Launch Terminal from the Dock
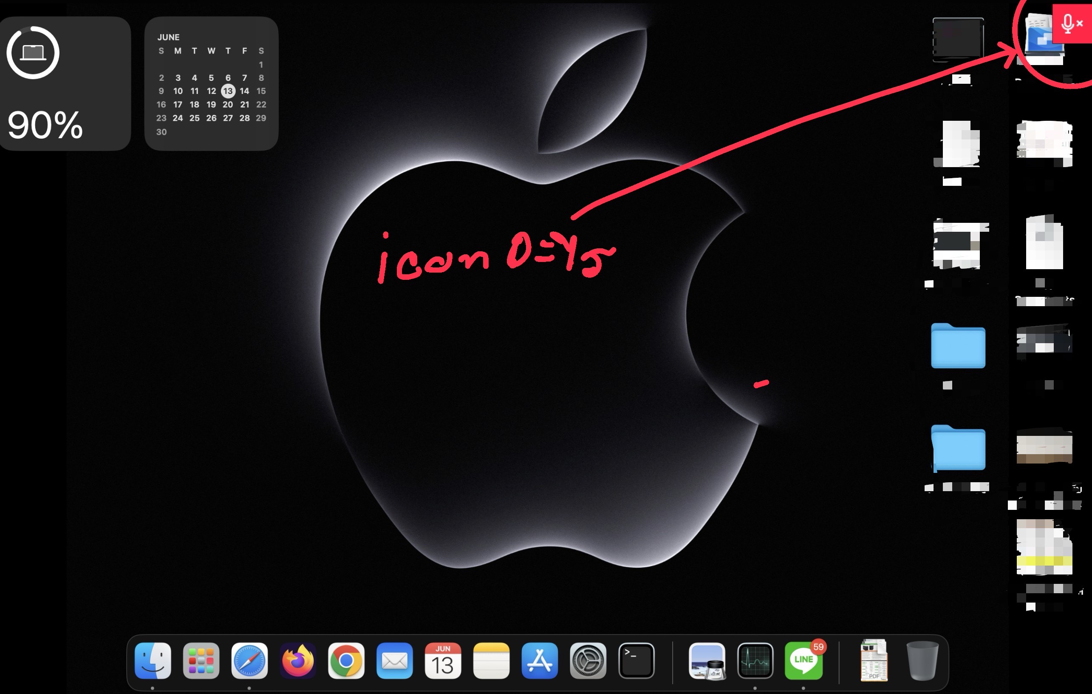Viewport: 1092px width, 694px height. pos(636,660)
